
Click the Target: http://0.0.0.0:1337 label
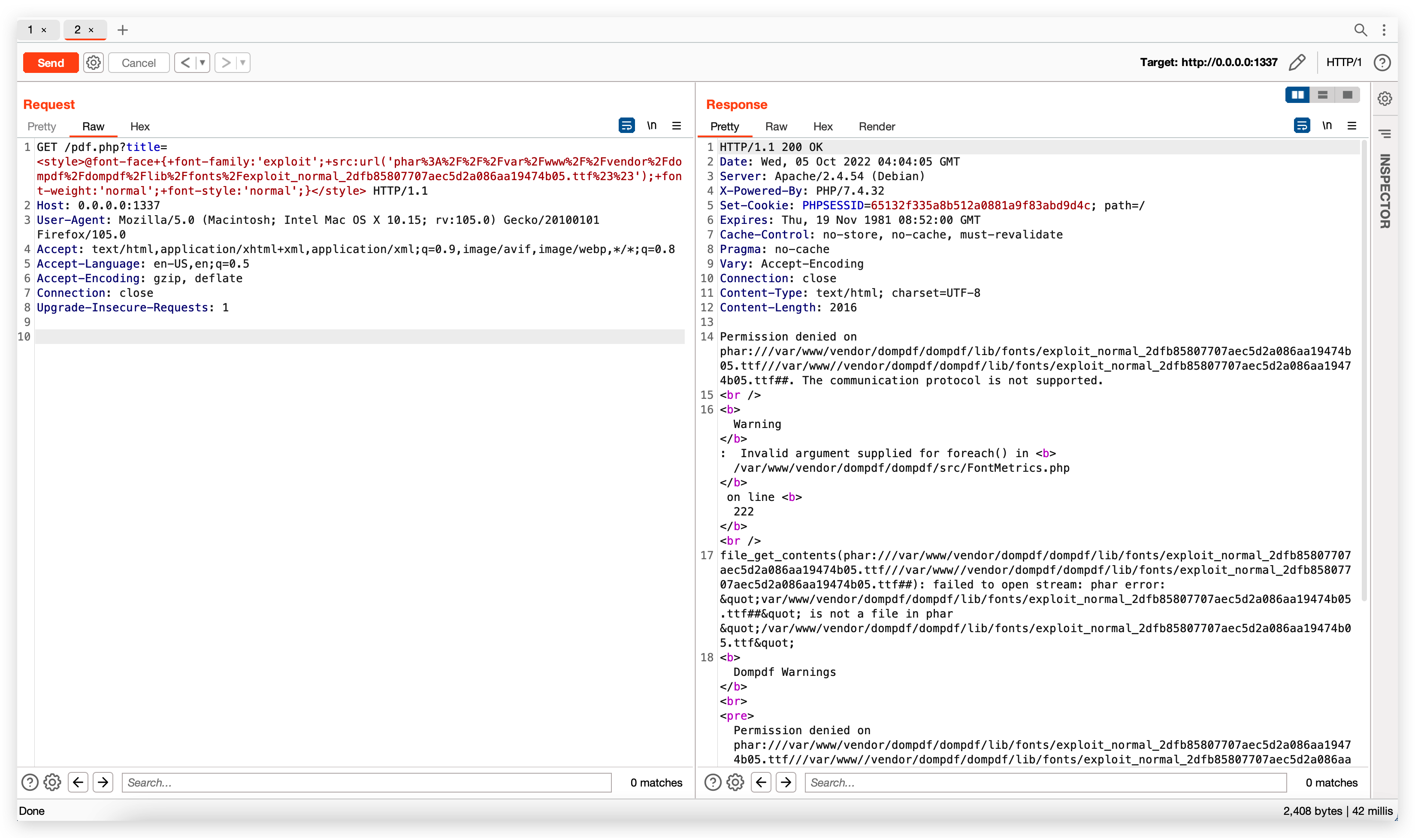[1208, 62]
